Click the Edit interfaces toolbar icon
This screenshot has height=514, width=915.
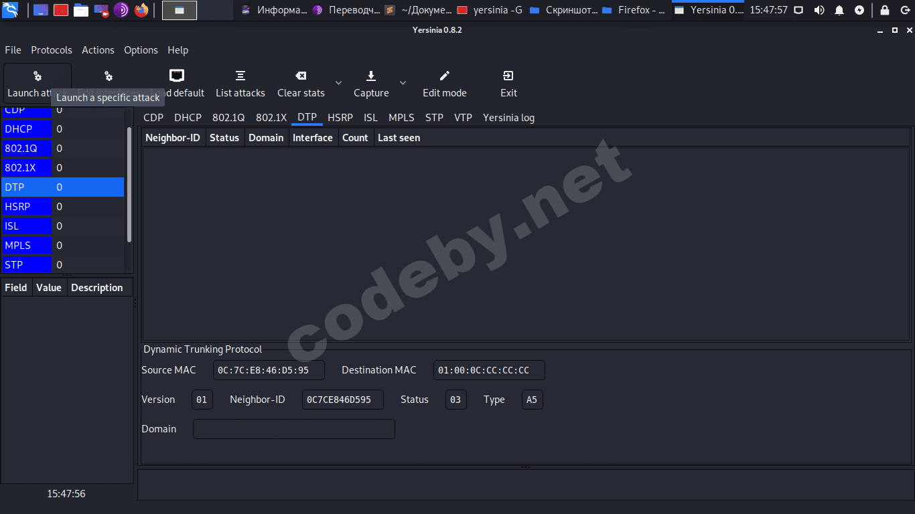point(108,77)
